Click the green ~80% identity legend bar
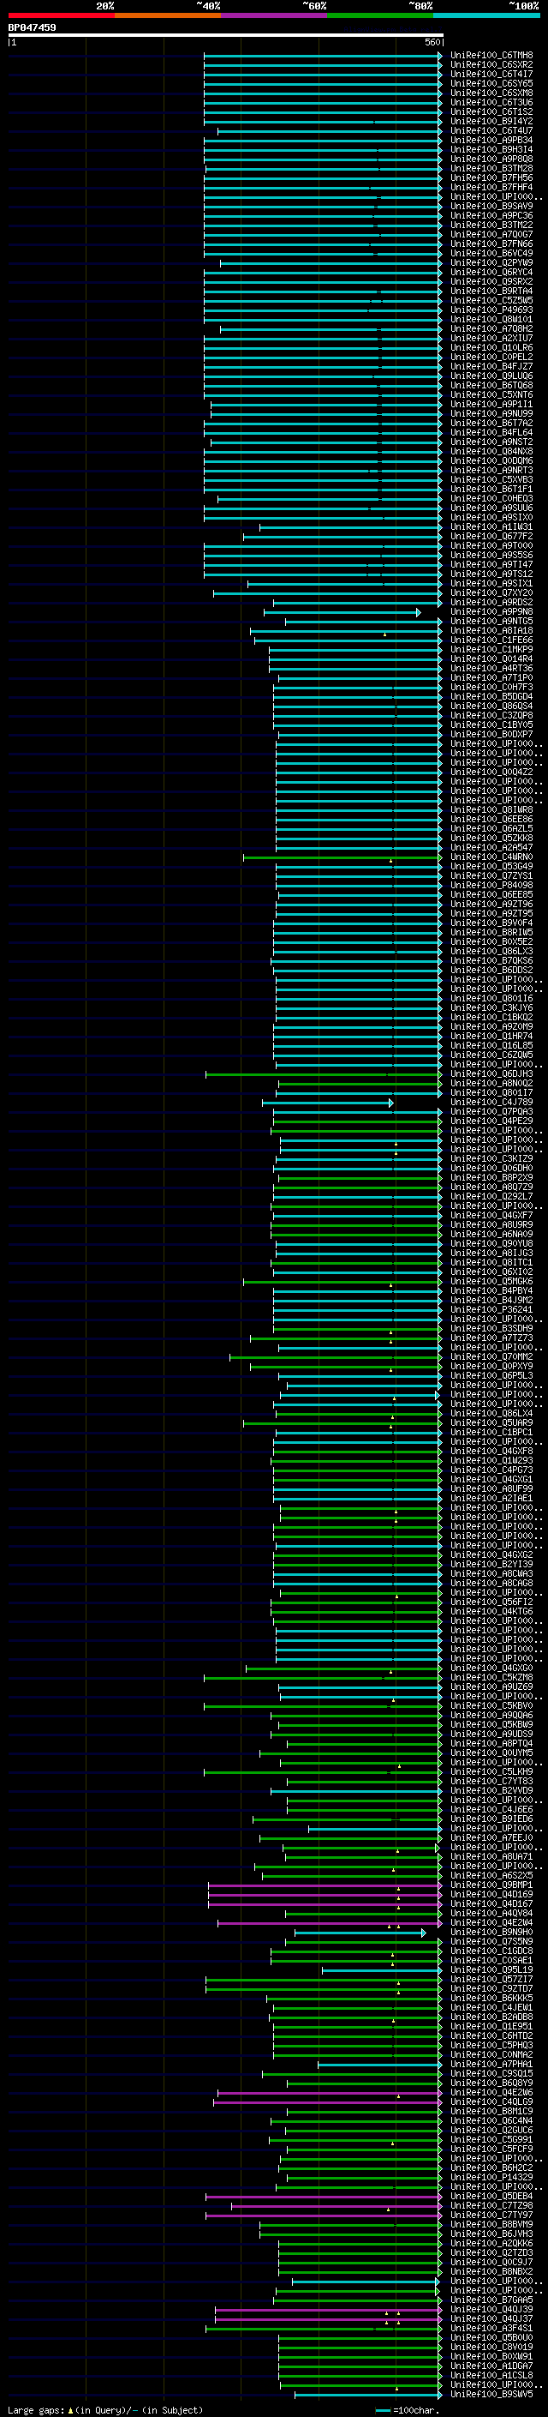Image resolution: width=548 pixels, height=2417 pixels. pyautogui.click(x=380, y=15)
